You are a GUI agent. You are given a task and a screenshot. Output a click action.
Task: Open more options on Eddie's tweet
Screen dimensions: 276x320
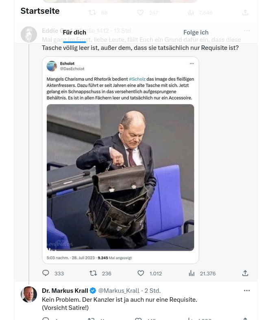point(247,30)
